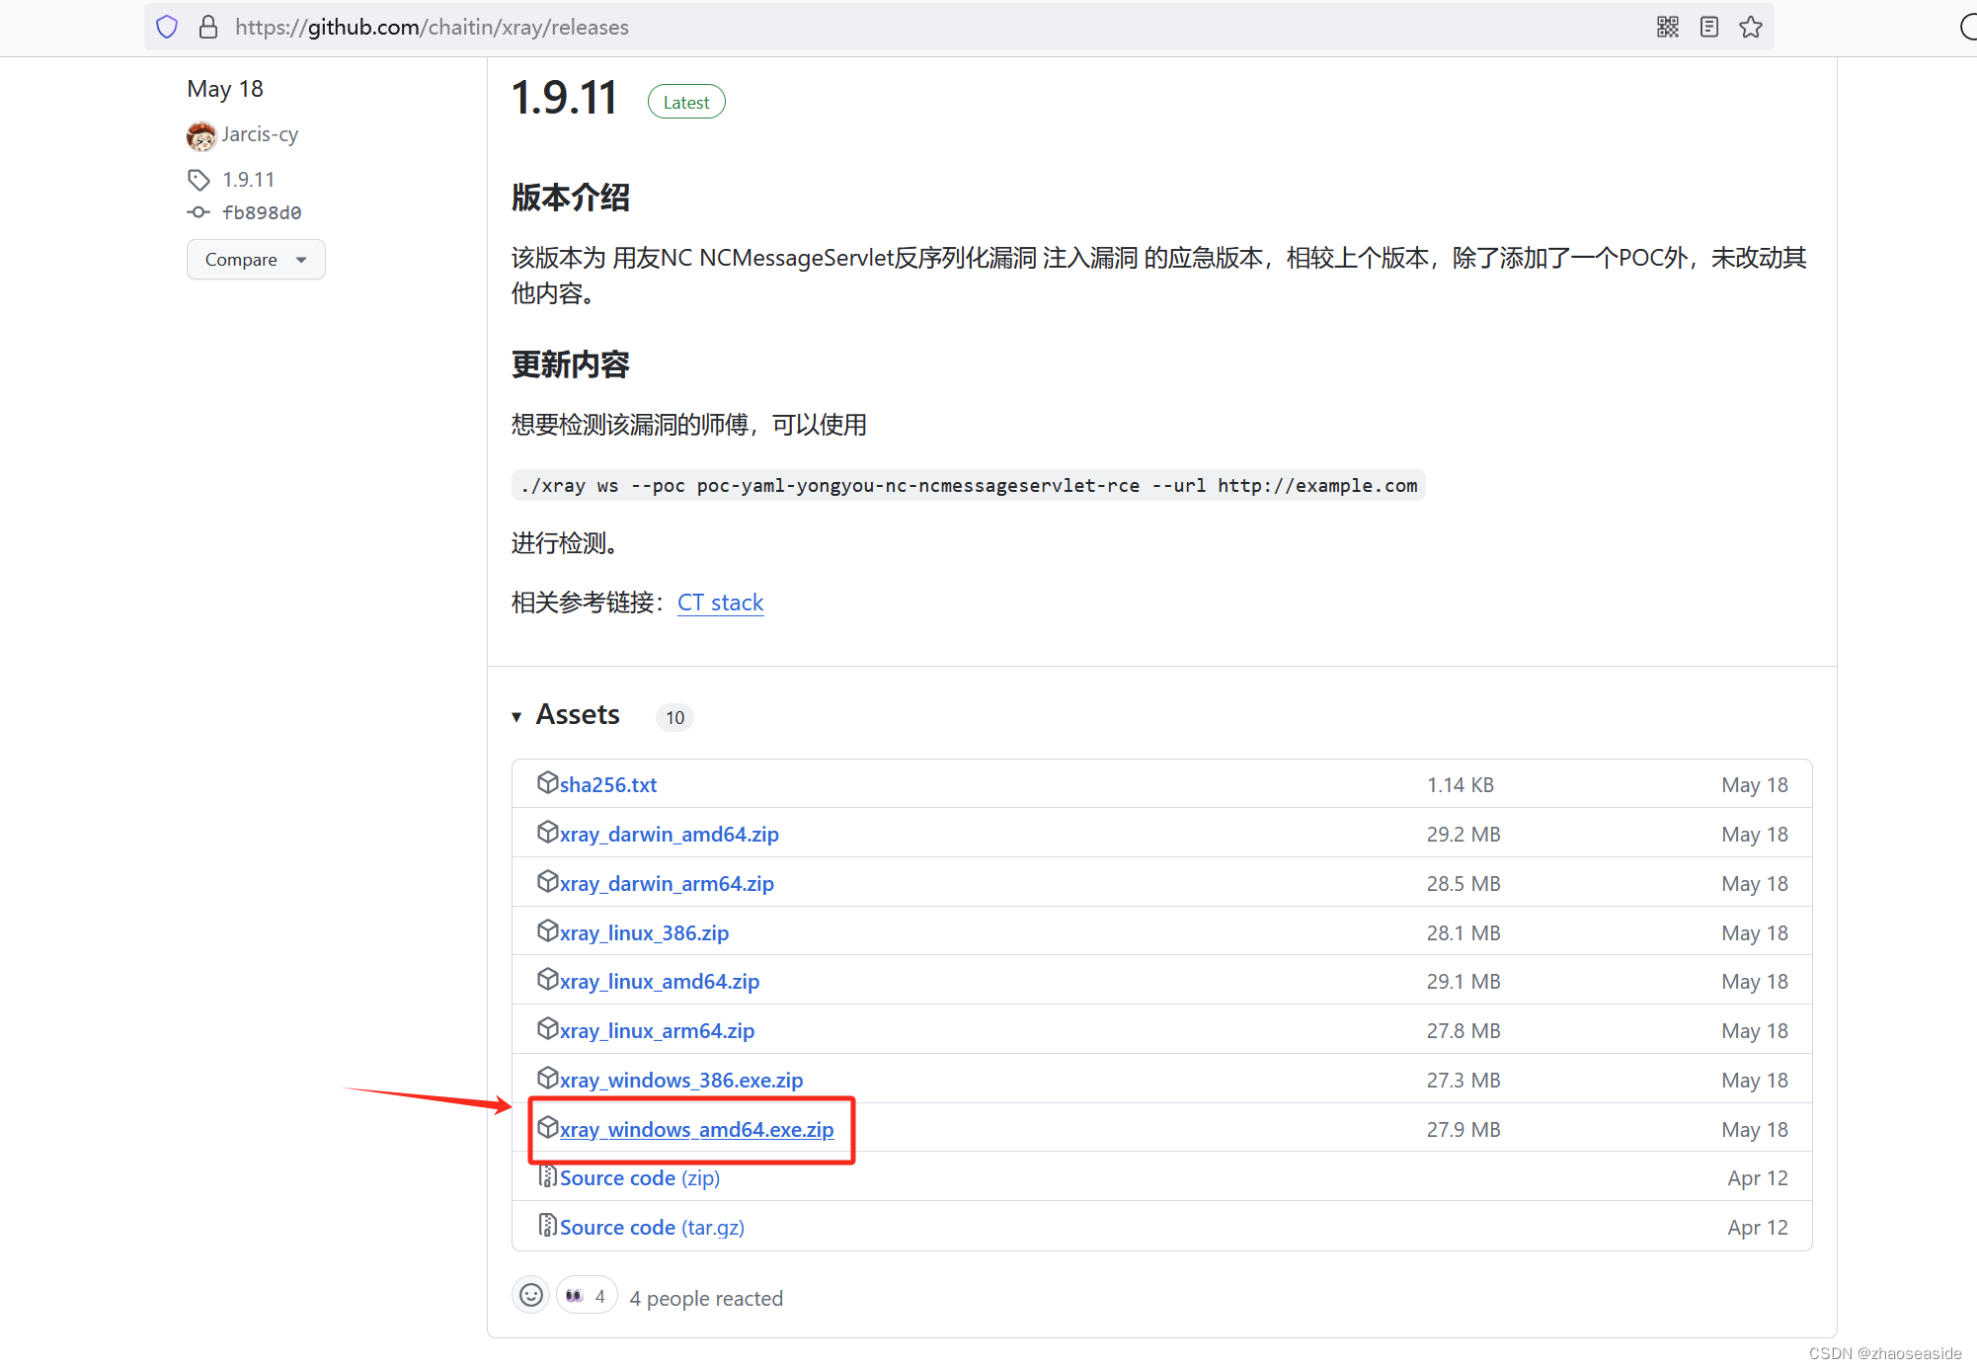Click the Apr 12 date for Source code (zip)

pos(1758,1178)
